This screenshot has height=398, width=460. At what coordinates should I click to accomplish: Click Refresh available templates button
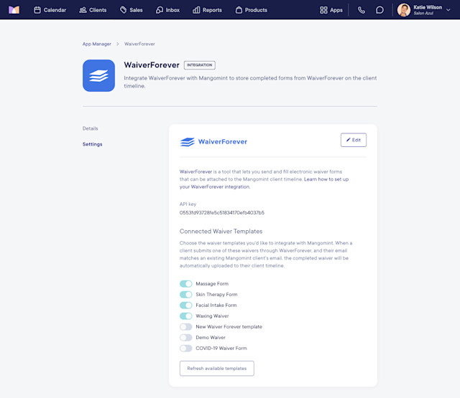[x=217, y=369]
